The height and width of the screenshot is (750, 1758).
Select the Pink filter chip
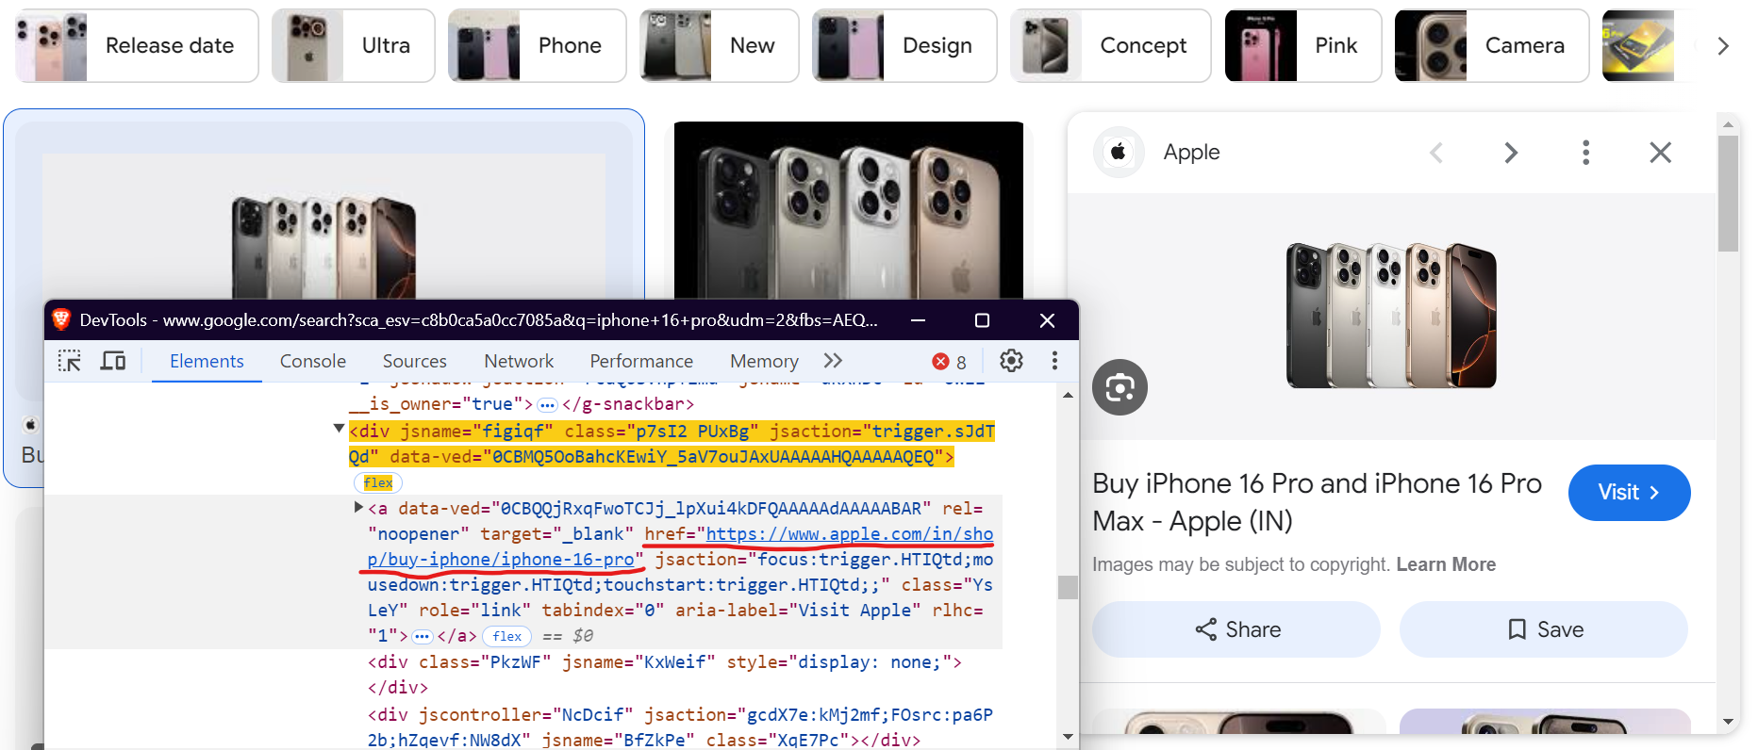point(1302,45)
